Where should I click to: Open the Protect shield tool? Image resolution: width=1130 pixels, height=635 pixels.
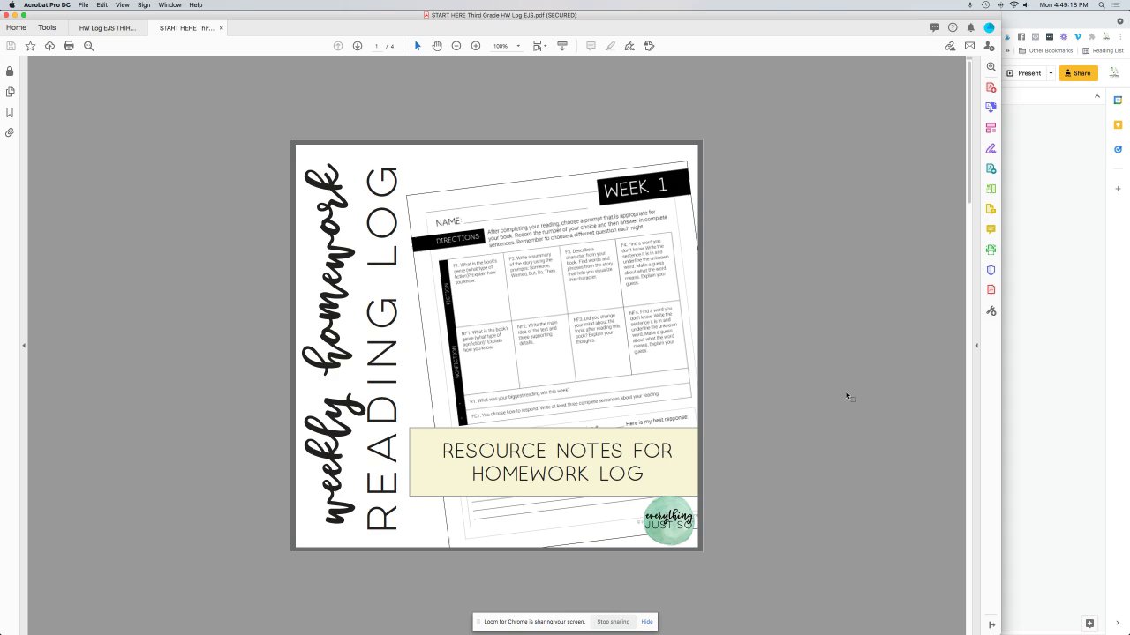pyautogui.click(x=991, y=270)
